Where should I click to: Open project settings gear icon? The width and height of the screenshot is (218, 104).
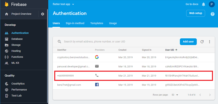coord(43,14)
